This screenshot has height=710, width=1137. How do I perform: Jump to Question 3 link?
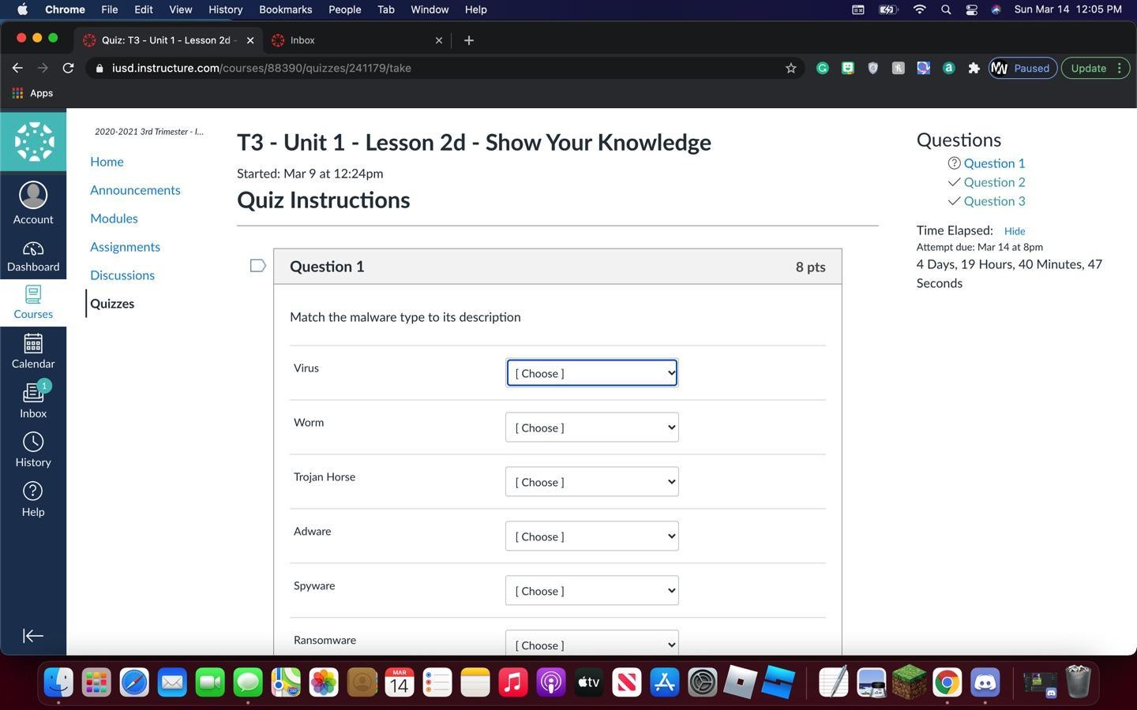click(994, 201)
